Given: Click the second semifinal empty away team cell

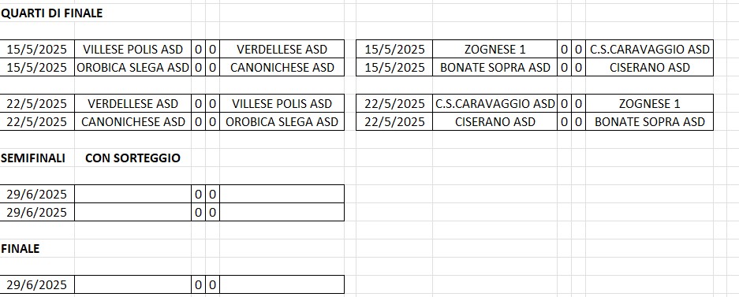Looking at the screenshot, I should 282,212.
